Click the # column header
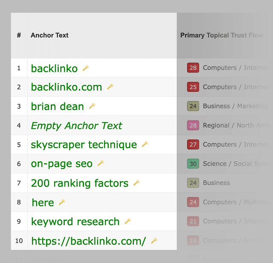Image resolution: width=273 pixels, height=263 pixels. click(x=19, y=35)
